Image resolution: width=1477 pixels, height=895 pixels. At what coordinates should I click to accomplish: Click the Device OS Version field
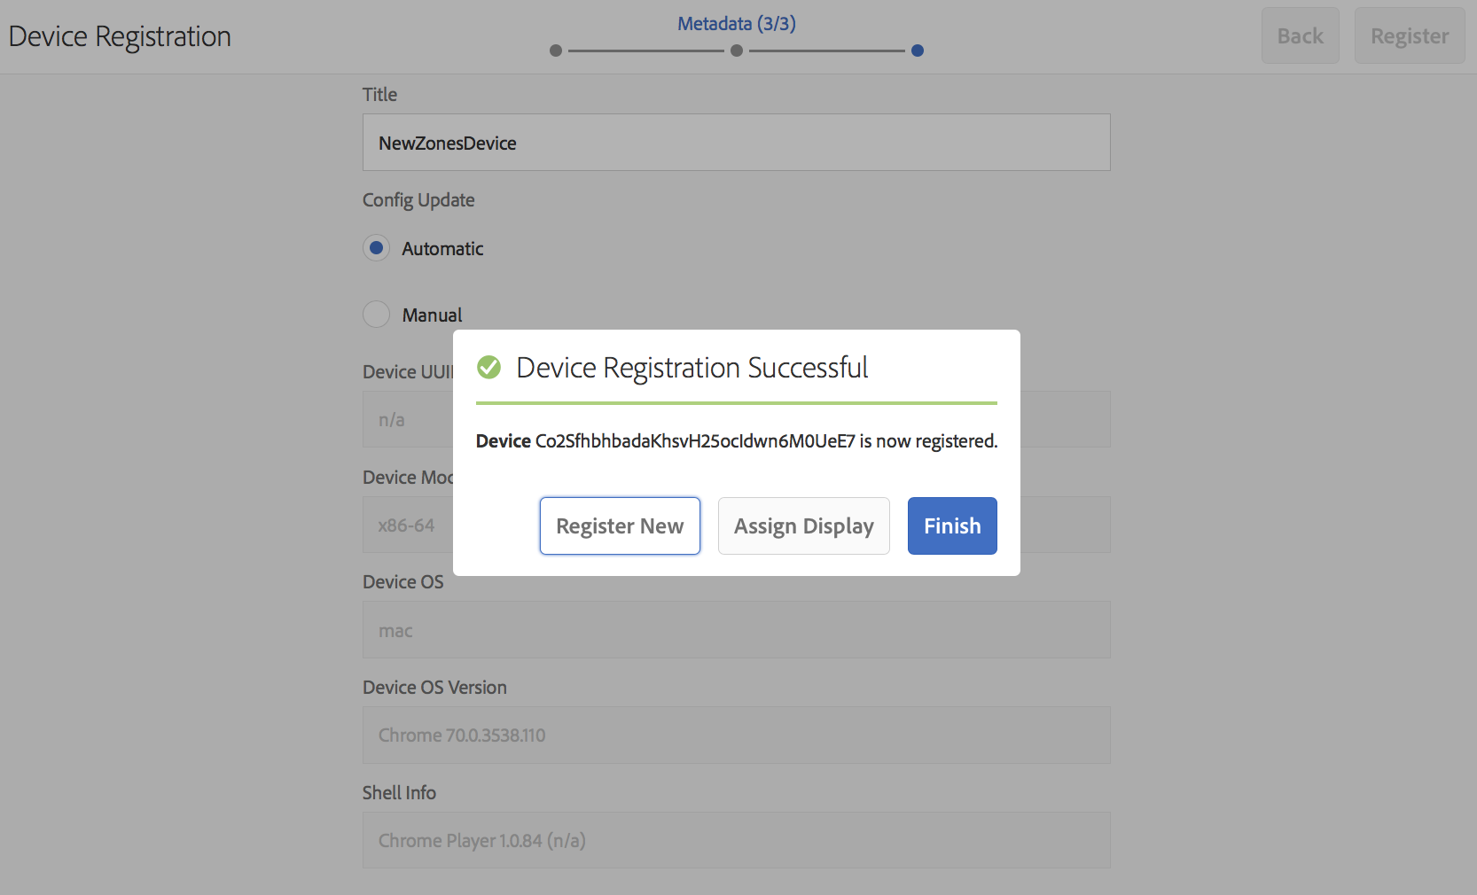[736, 735]
